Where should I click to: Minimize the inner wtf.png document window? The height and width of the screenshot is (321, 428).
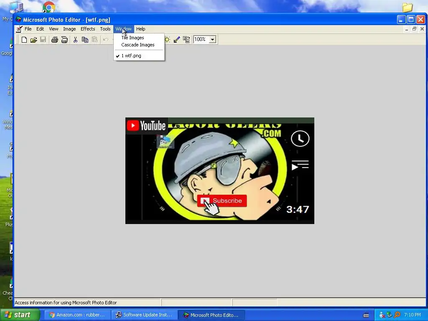click(407, 29)
